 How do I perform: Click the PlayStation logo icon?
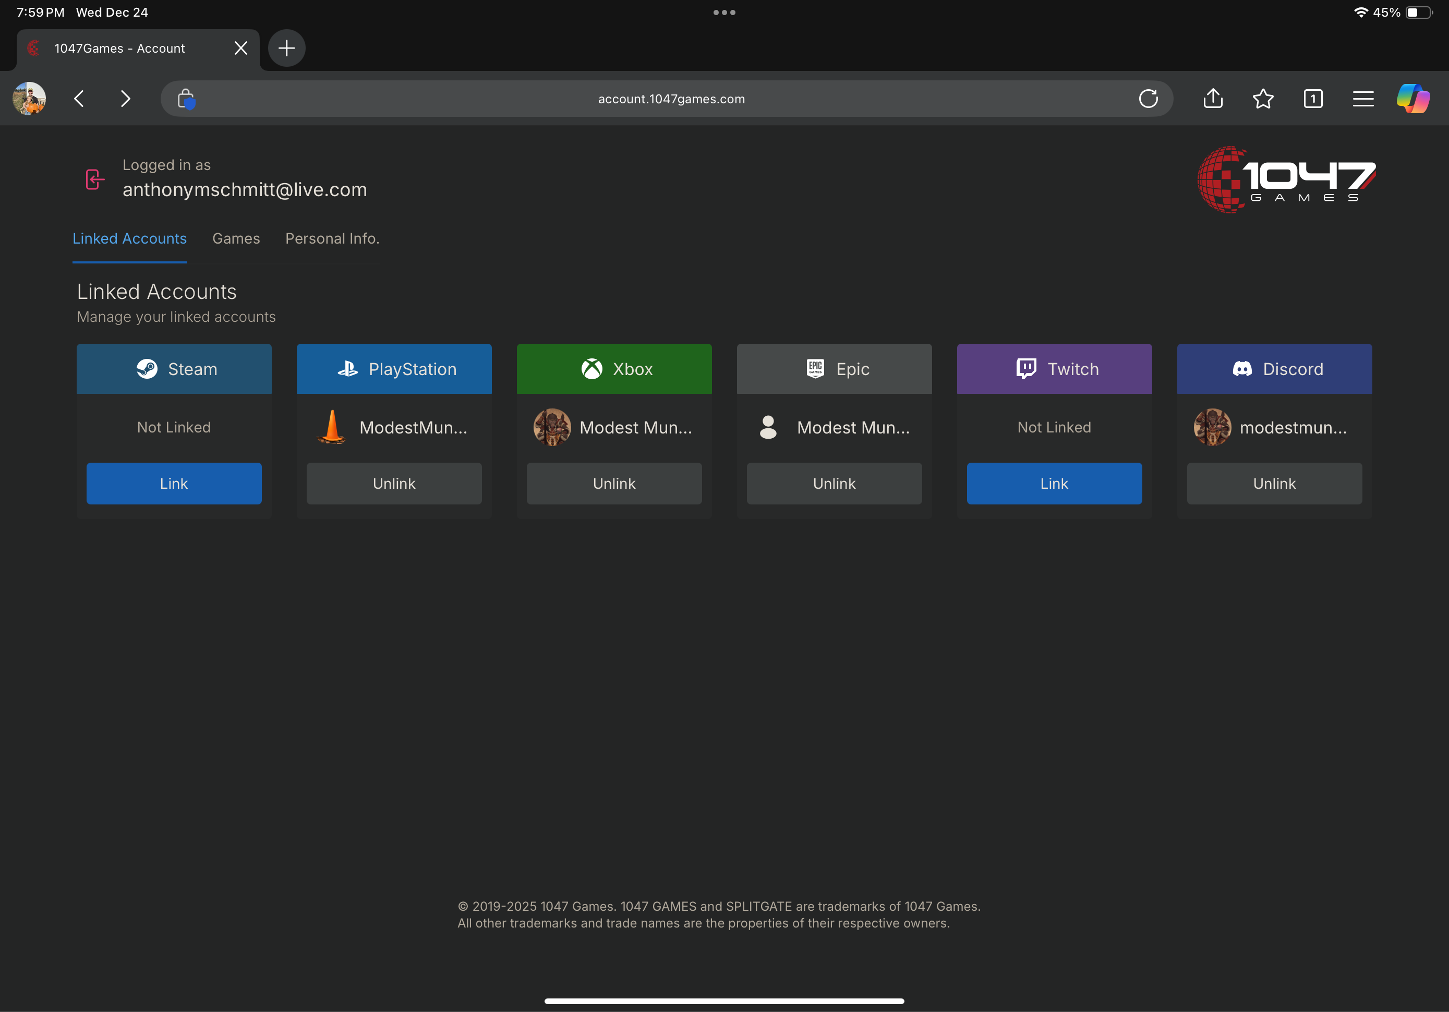tap(348, 369)
